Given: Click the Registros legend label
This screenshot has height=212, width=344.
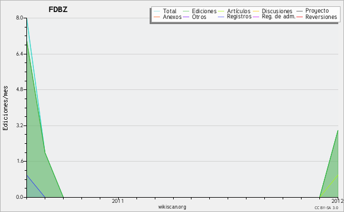Looking at the screenshot, I should coord(239,17).
